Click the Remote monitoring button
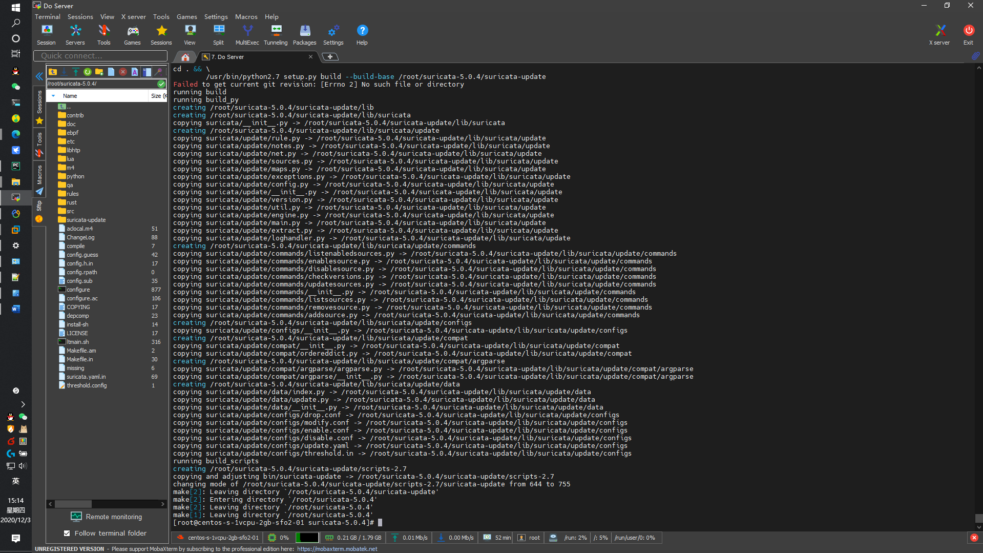983x553 pixels. [107, 517]
